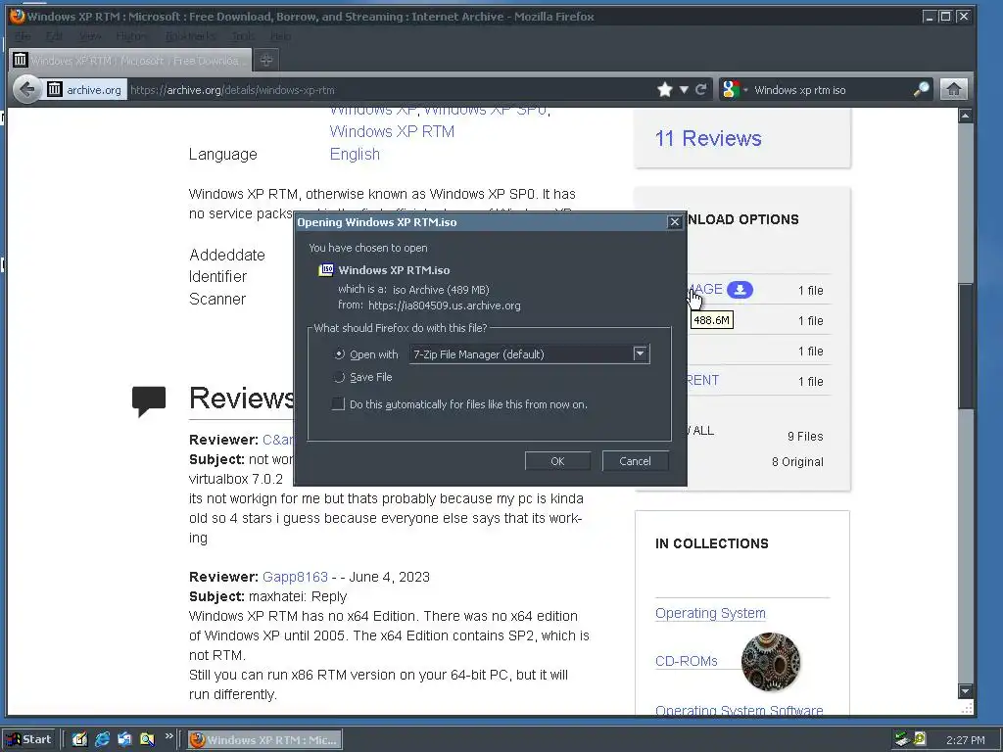Image resolution: width=1003 pixels, height=752 pixels.
Task: Open the Google search engine selector
Action: point(734,89)
